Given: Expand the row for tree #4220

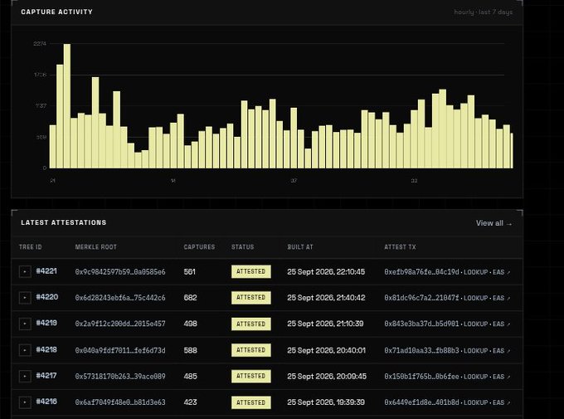Looking at the screenshot, I should [25, 298].
